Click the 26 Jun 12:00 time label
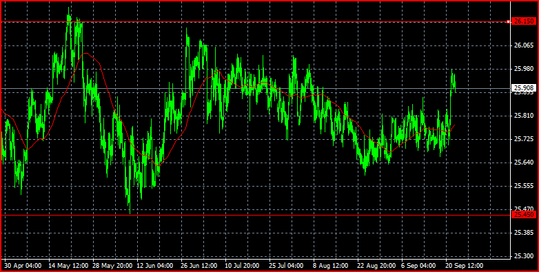Viewport: 539px width, 272px height. click(199, 266)
